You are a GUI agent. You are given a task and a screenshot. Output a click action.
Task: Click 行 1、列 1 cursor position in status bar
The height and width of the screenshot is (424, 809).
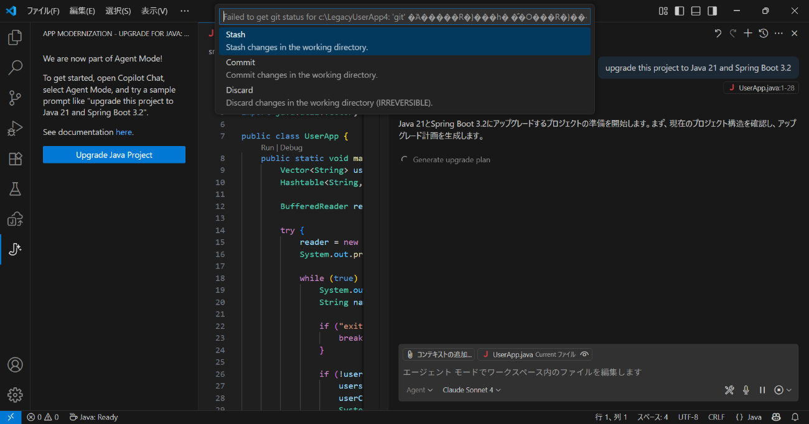point(611,417)
